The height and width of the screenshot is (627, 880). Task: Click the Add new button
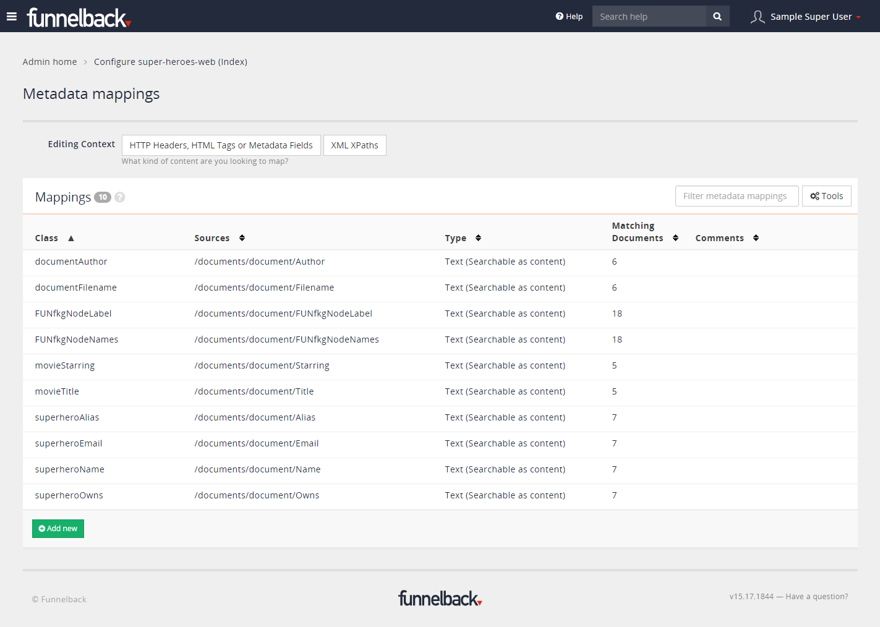pyautogui.click(x=58, y=529)
